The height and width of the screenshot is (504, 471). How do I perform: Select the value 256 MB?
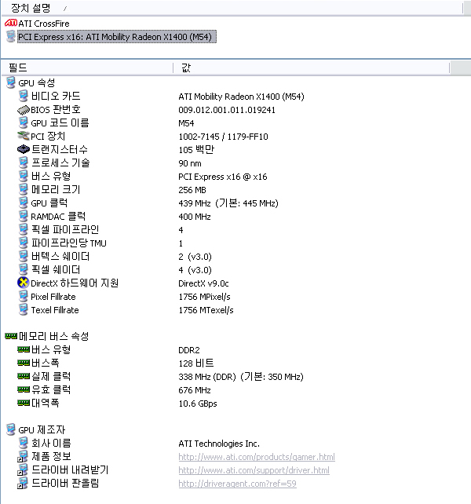[x=192, y=190]
